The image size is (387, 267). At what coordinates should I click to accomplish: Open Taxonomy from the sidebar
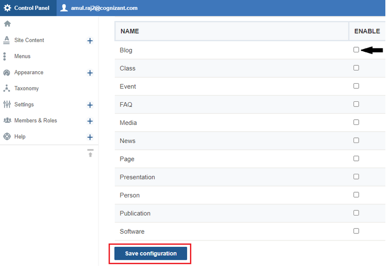pos(27,88)
